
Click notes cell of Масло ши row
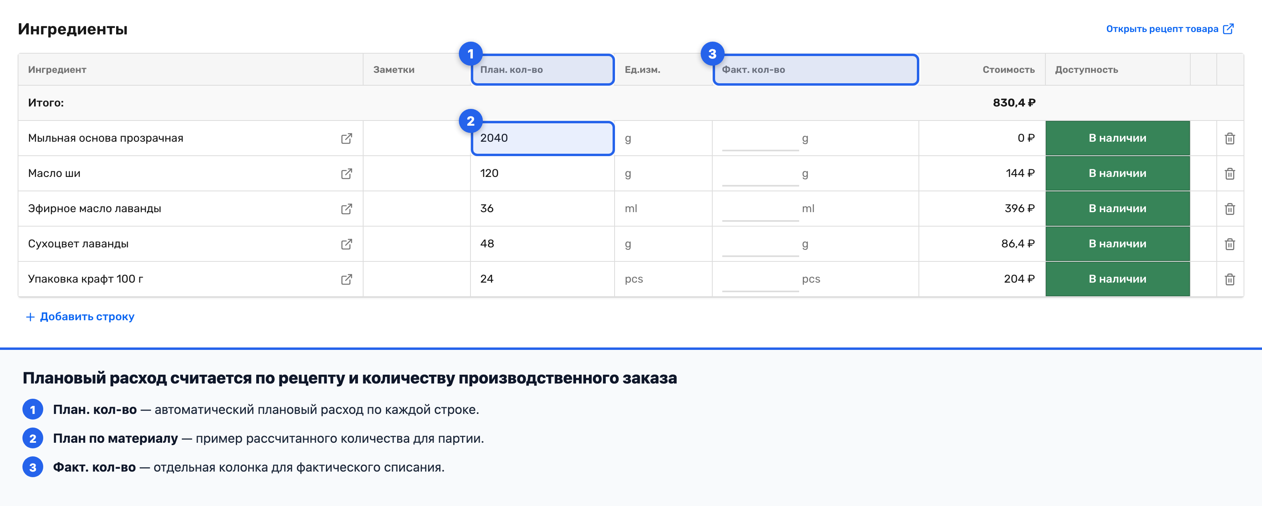pos(416,173)
